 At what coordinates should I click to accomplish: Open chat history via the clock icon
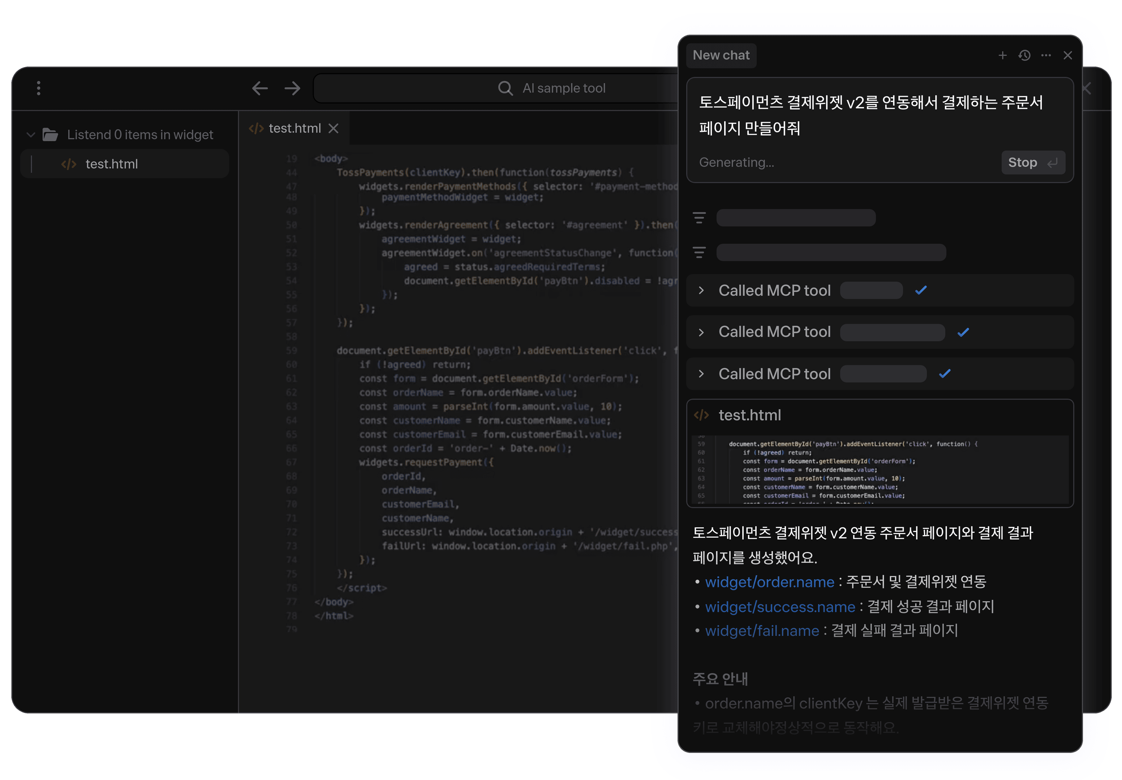coord(1024,56)
